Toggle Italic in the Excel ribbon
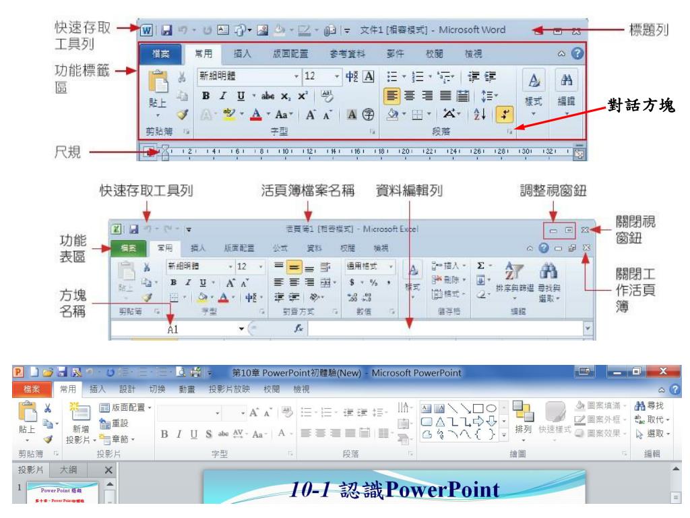Viewport: 690px width, 518px height. coord(189,283)
